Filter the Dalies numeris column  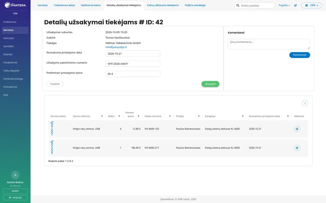pyautogui.click(x=170, y=116)
